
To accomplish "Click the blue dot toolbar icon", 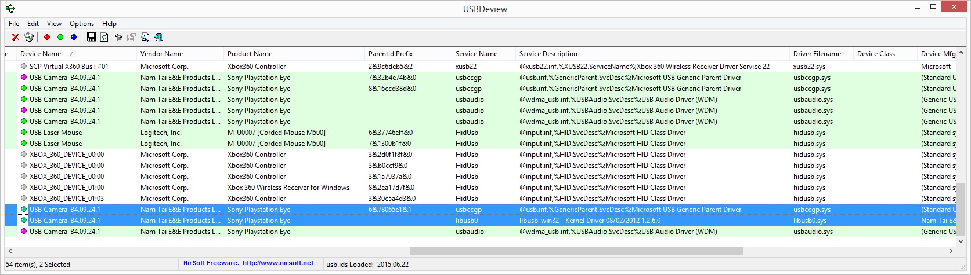I will [74, 37].
